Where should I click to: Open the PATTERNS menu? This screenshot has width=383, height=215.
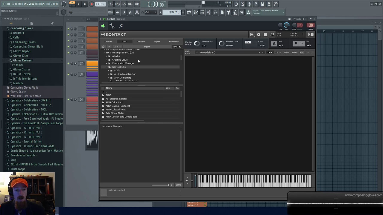[x=23, y=4]
